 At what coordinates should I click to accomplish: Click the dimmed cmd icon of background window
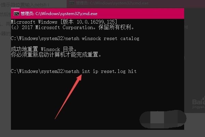point(72,3)
